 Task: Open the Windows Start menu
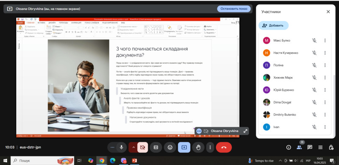[5, 160]
